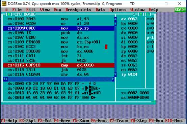The image size is (187, 124).
Task: Open the Window menu
Action: 137,10
